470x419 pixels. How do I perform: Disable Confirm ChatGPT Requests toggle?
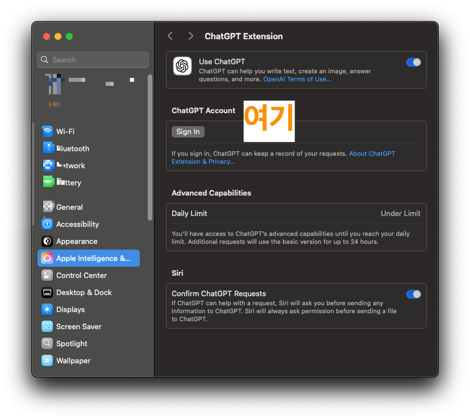coord(413,294)
